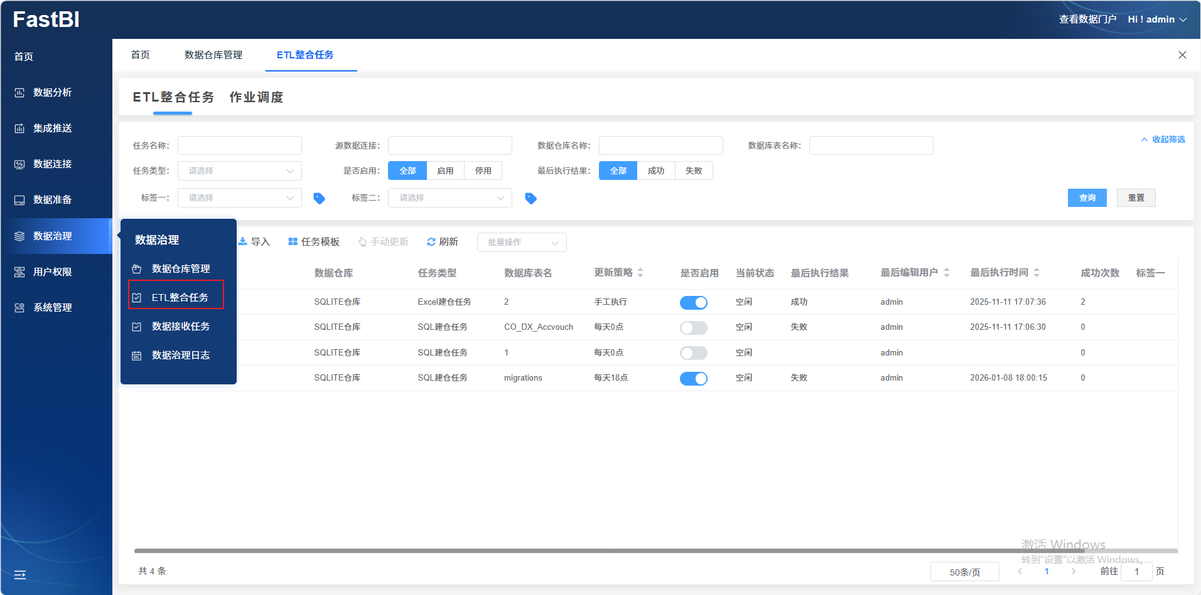Collapse the sidebar with the bottom-left menu icon

click(20, 574)
